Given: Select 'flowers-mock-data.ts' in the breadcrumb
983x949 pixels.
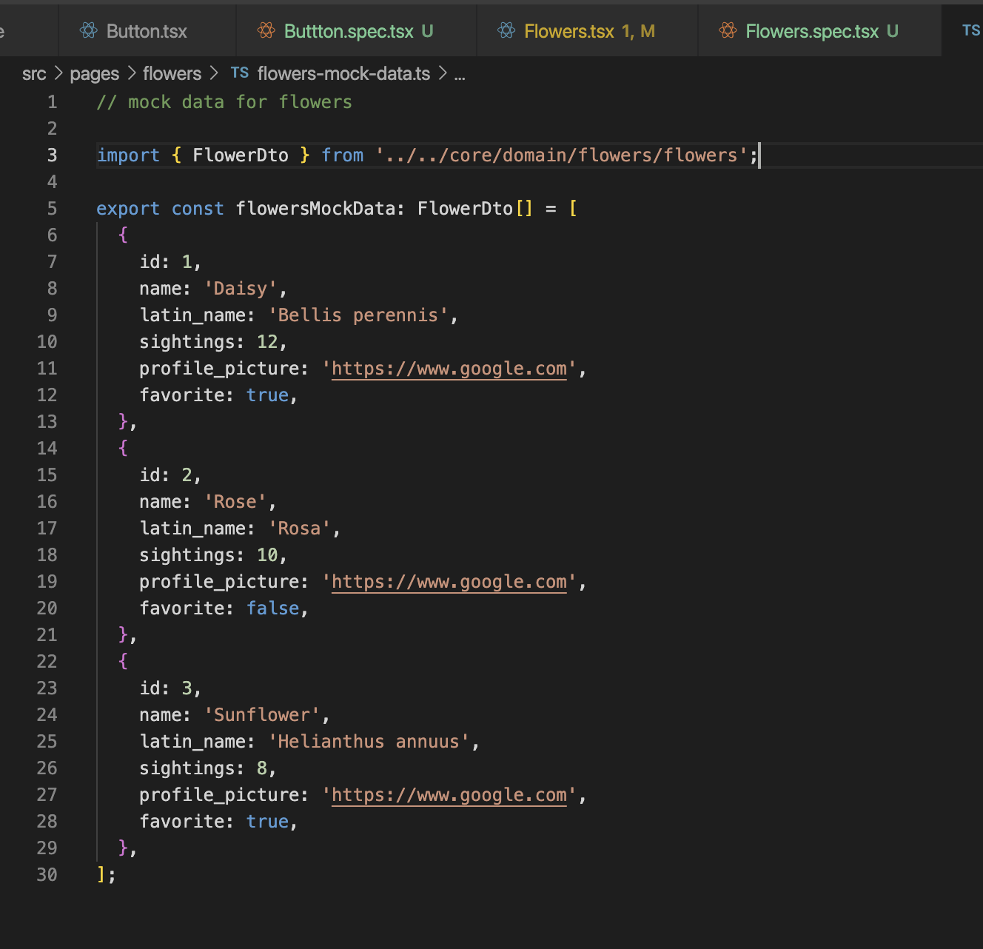Looking at the screenshot, I should point(343,73).
